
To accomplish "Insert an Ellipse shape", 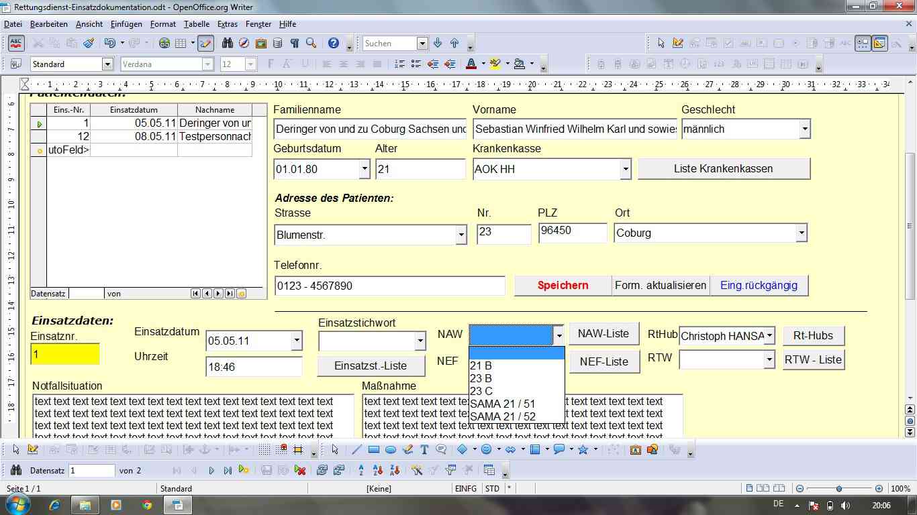I will click(x=389, y=449).
